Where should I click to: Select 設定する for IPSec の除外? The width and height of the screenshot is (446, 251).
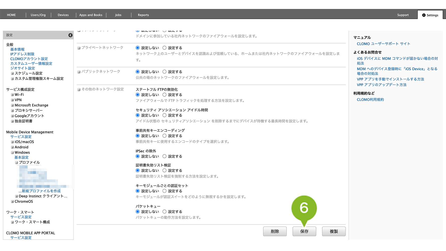pyautogui.click(x=165, y=156)
